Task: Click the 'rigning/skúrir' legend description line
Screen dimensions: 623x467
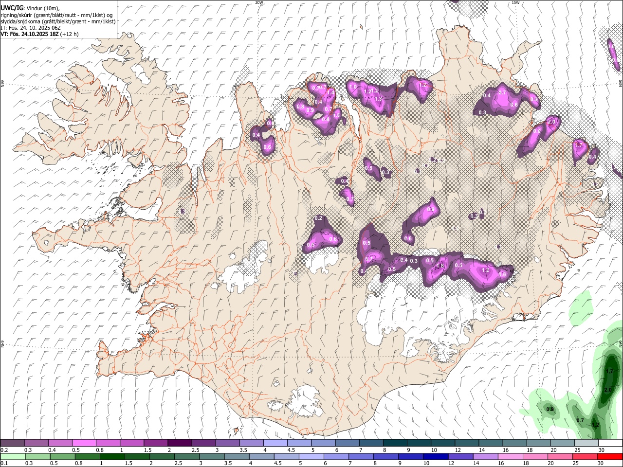Action: (56, 15)
